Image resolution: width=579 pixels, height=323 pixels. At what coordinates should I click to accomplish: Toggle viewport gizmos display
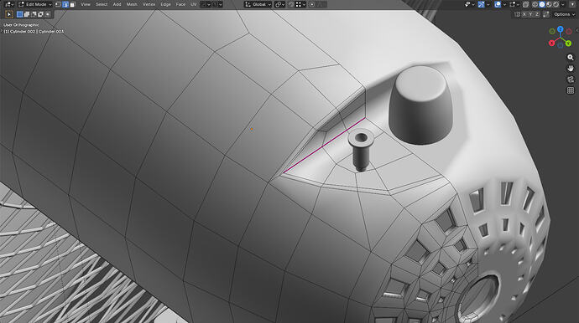tap(481, 4)
